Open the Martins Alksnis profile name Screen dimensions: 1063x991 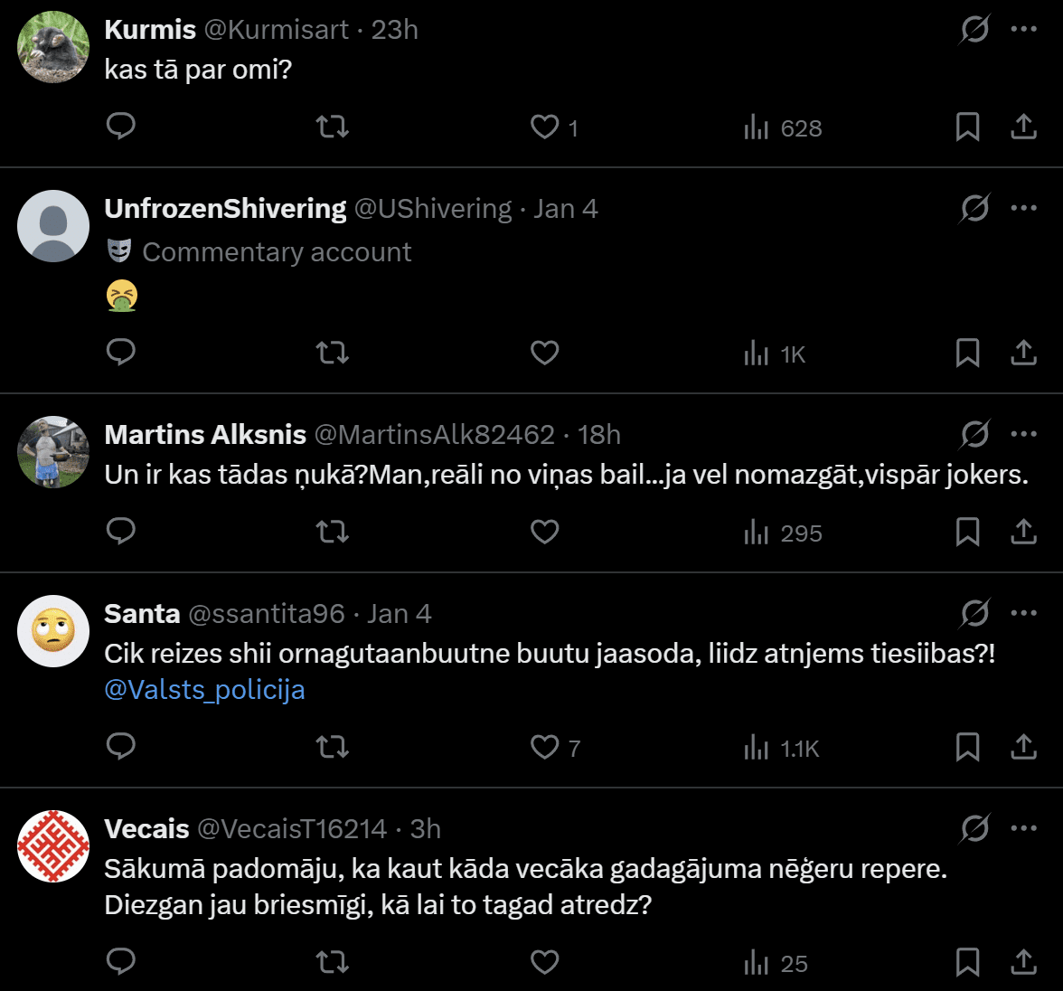coord(205,435)
